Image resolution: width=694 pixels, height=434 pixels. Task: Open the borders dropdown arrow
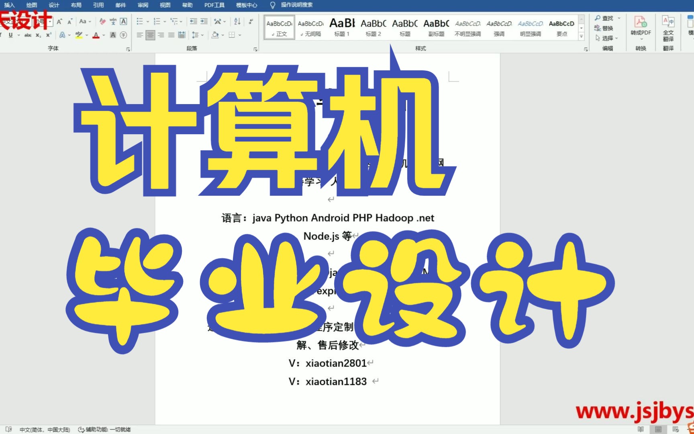(240, 35)
